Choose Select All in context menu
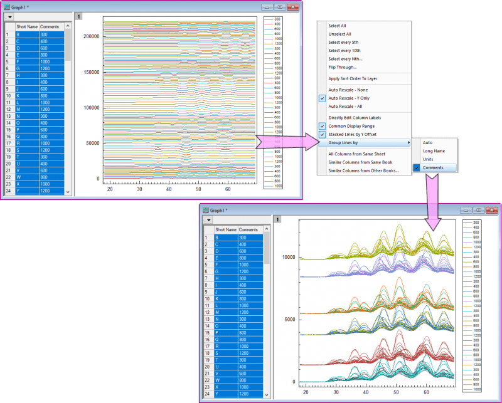Screen dimensions: 502x403 pos(337,26)
